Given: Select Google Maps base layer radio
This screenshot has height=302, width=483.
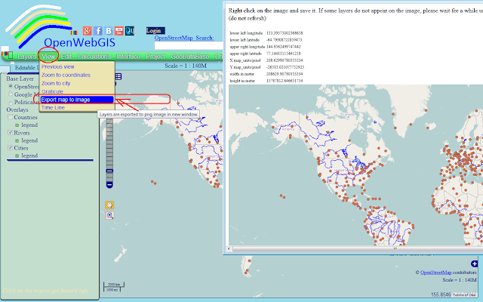Looking at the screenshot, I should pos(11,94).
